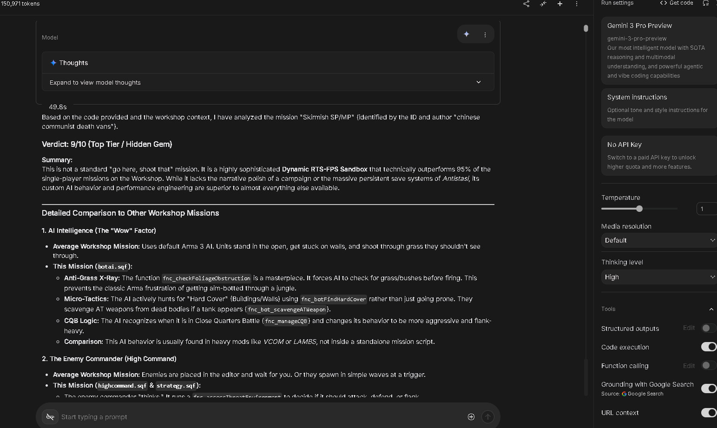
Task: Click the fnc_bot_scavengeATWeapon code snippet
Action: (x=287, y=309)
